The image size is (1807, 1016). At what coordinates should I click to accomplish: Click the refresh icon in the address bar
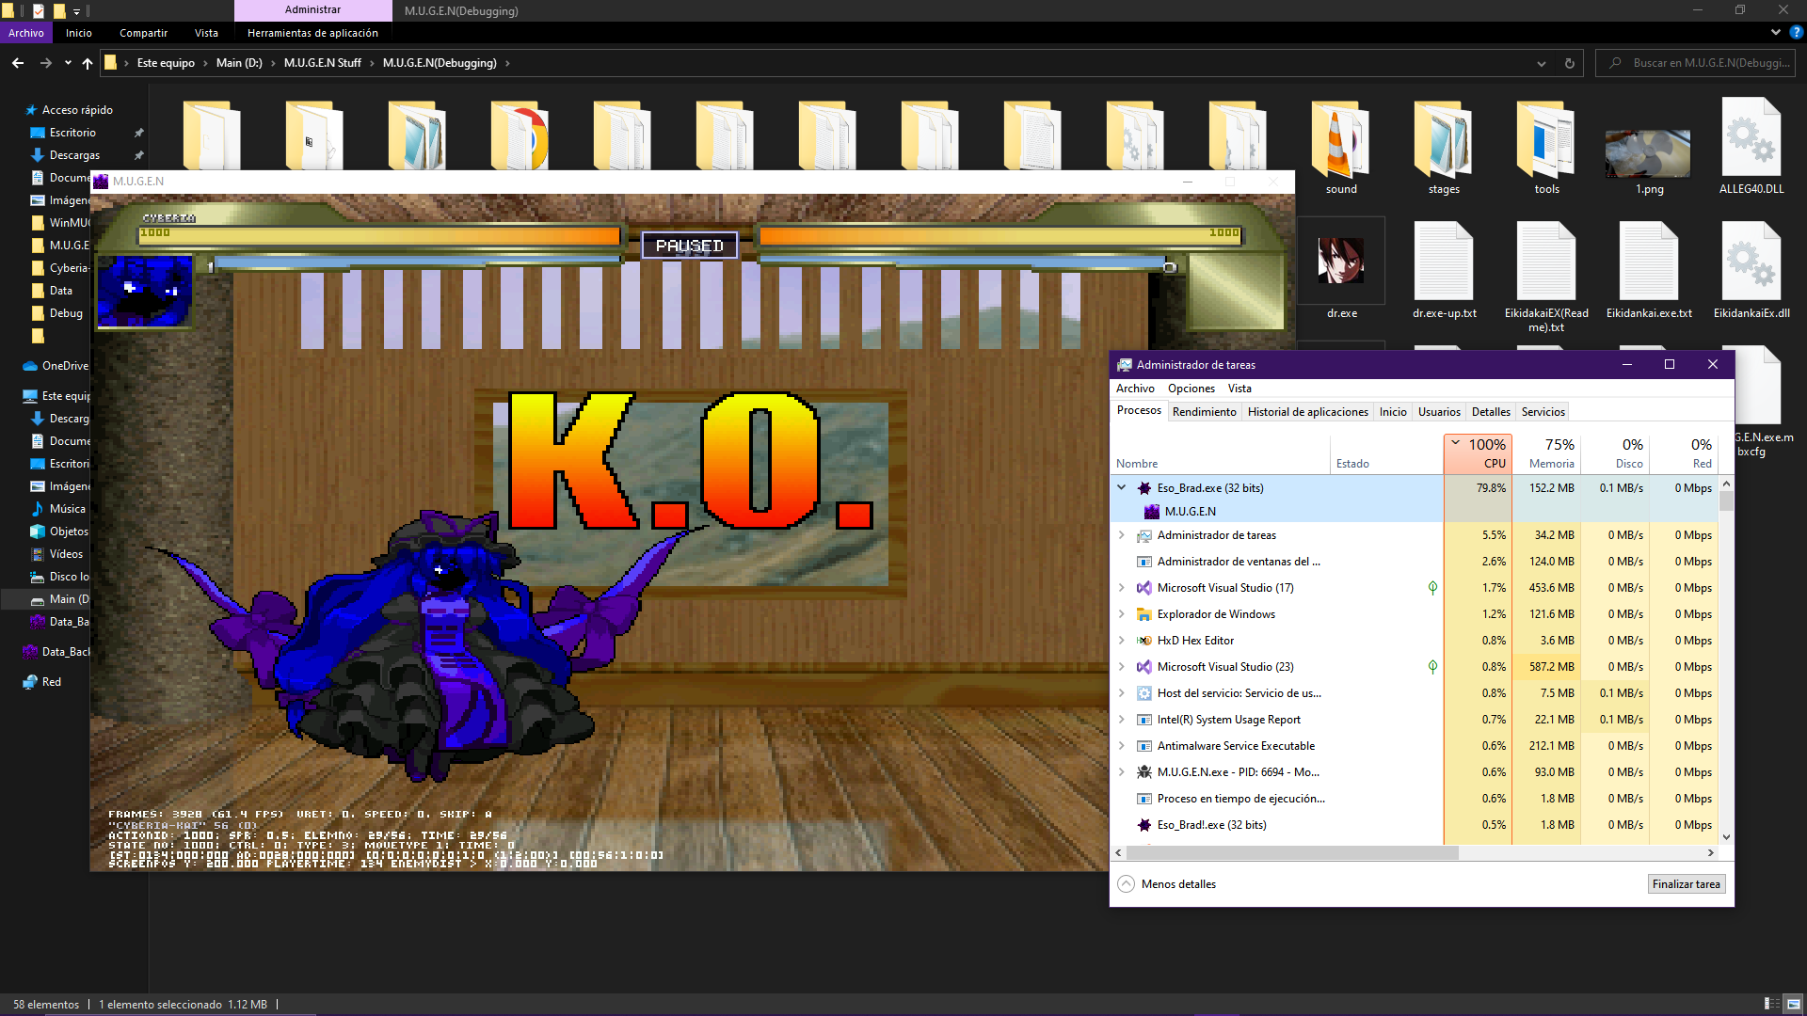[1569, 63]
